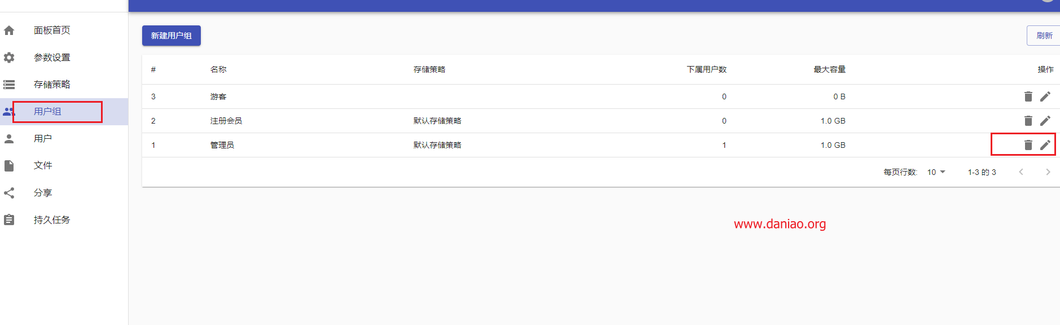Click the 名称 column header
The width and height of the screenshot is (1060, 325).
coord(218,69)
